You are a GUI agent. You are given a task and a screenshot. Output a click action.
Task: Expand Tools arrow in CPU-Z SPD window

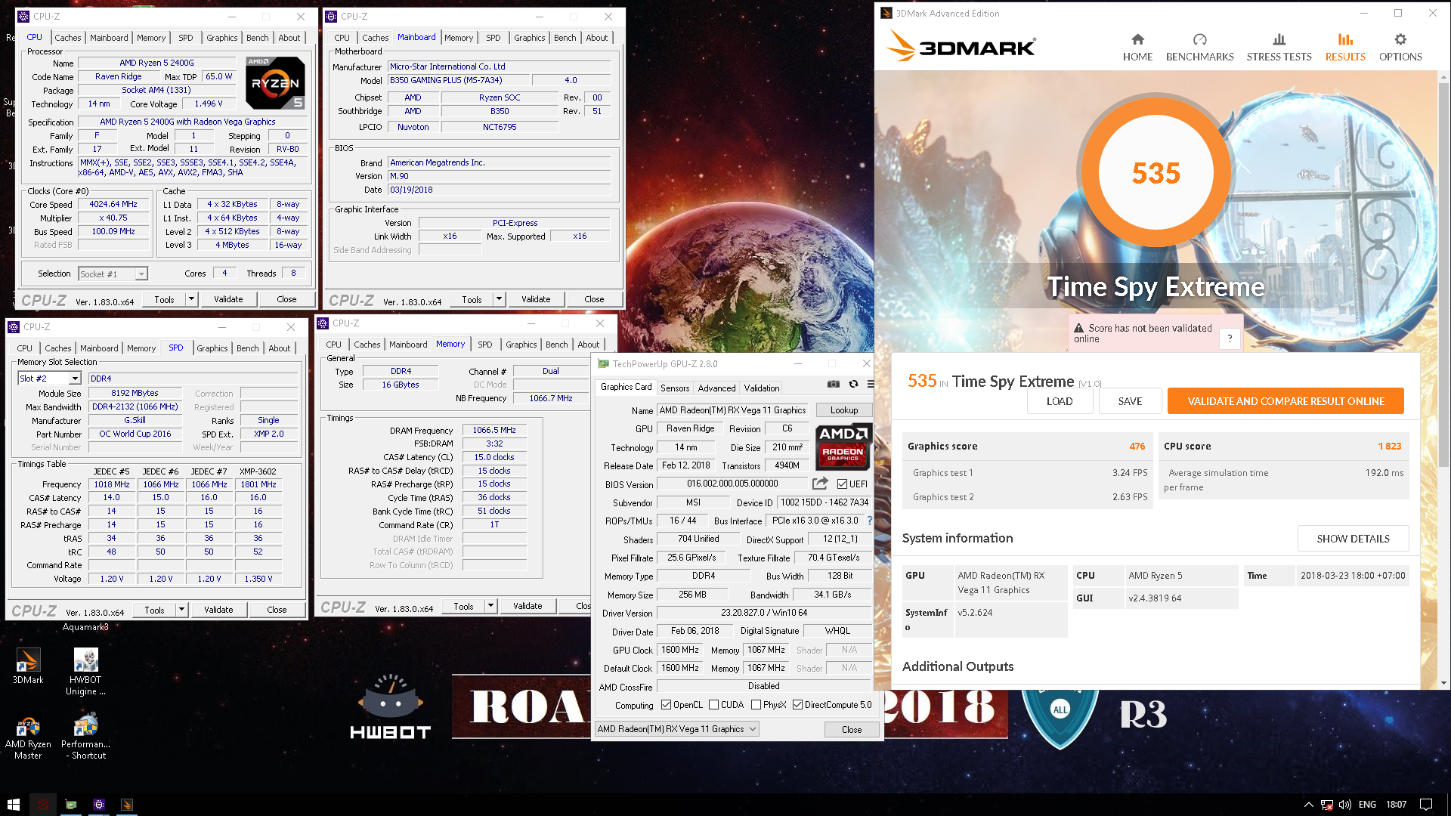[x=181, y=610]
